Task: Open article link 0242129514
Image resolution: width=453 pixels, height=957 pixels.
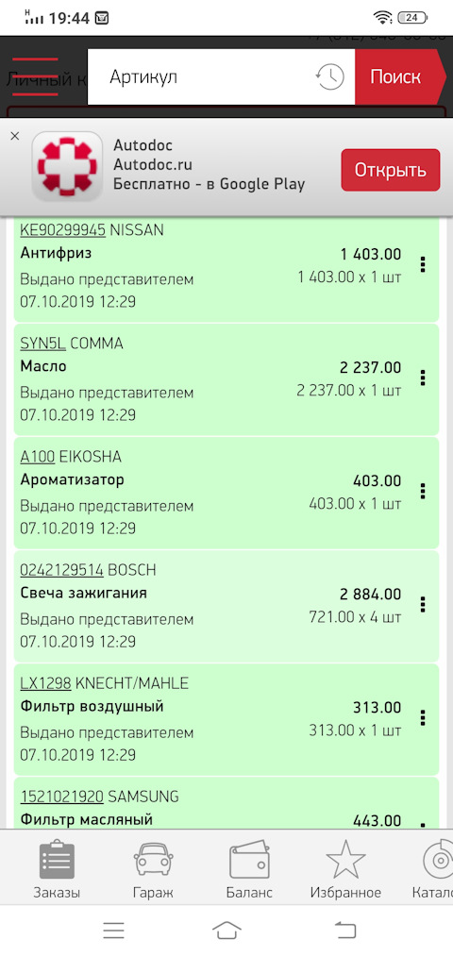Action: [x=61, y=570]
